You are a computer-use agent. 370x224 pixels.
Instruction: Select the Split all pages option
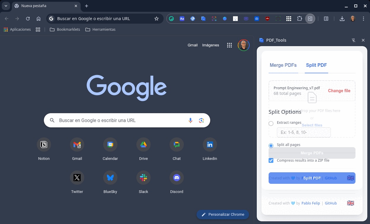click(x=271, y=146)
